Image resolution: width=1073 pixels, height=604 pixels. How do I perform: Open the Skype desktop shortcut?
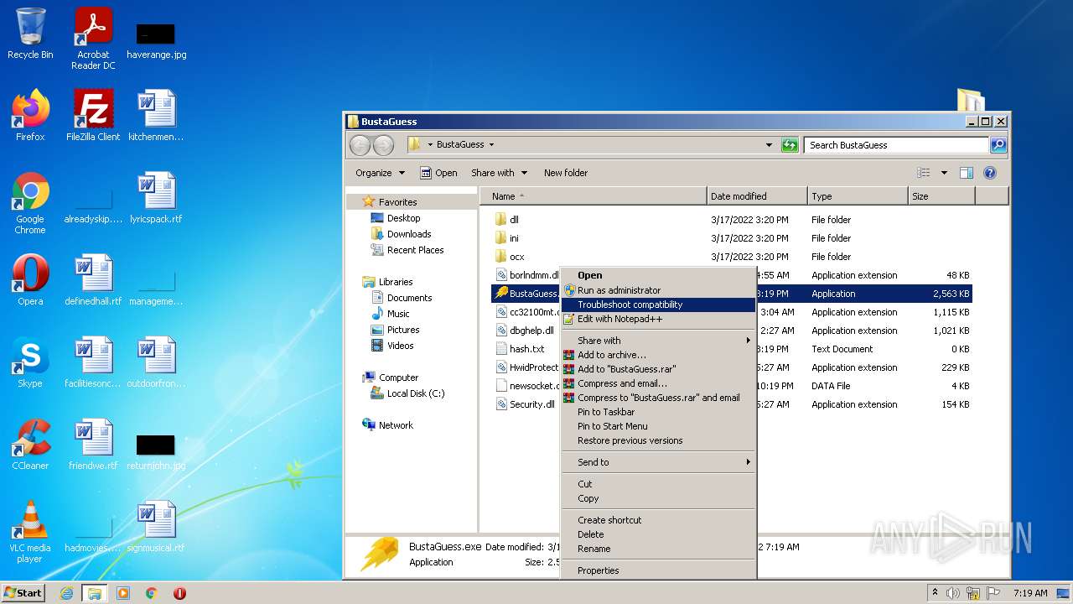[30, 362]
